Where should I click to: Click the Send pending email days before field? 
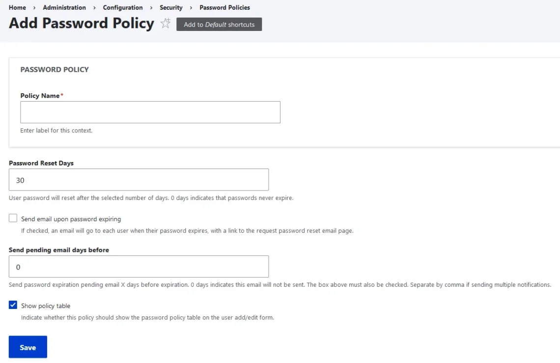click(x=139, y=266)
